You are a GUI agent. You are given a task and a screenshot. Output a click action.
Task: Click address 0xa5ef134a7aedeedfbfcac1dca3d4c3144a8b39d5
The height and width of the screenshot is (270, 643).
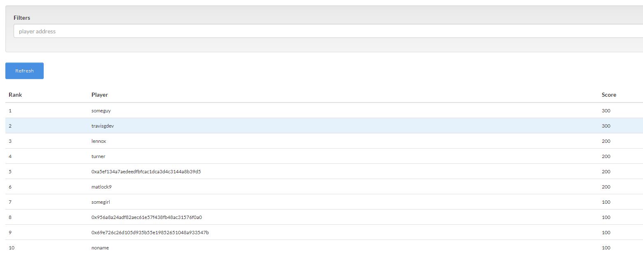[x=146, y=172]
